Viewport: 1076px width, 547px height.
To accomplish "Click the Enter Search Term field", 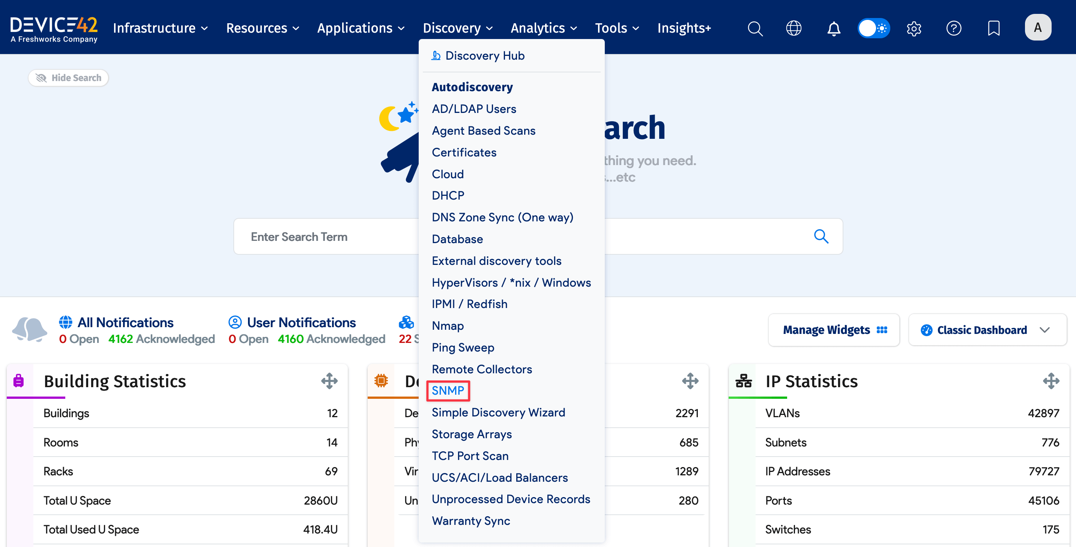I will (x=326, y=237).
